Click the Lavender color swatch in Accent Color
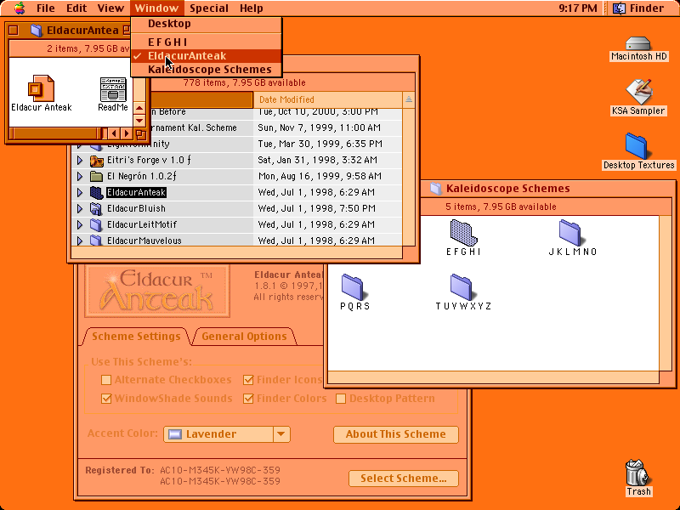 tap(175, 434)
